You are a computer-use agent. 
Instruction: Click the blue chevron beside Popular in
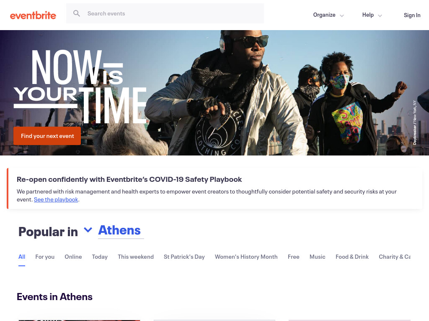pyautogui.click(x=88, y=230)
